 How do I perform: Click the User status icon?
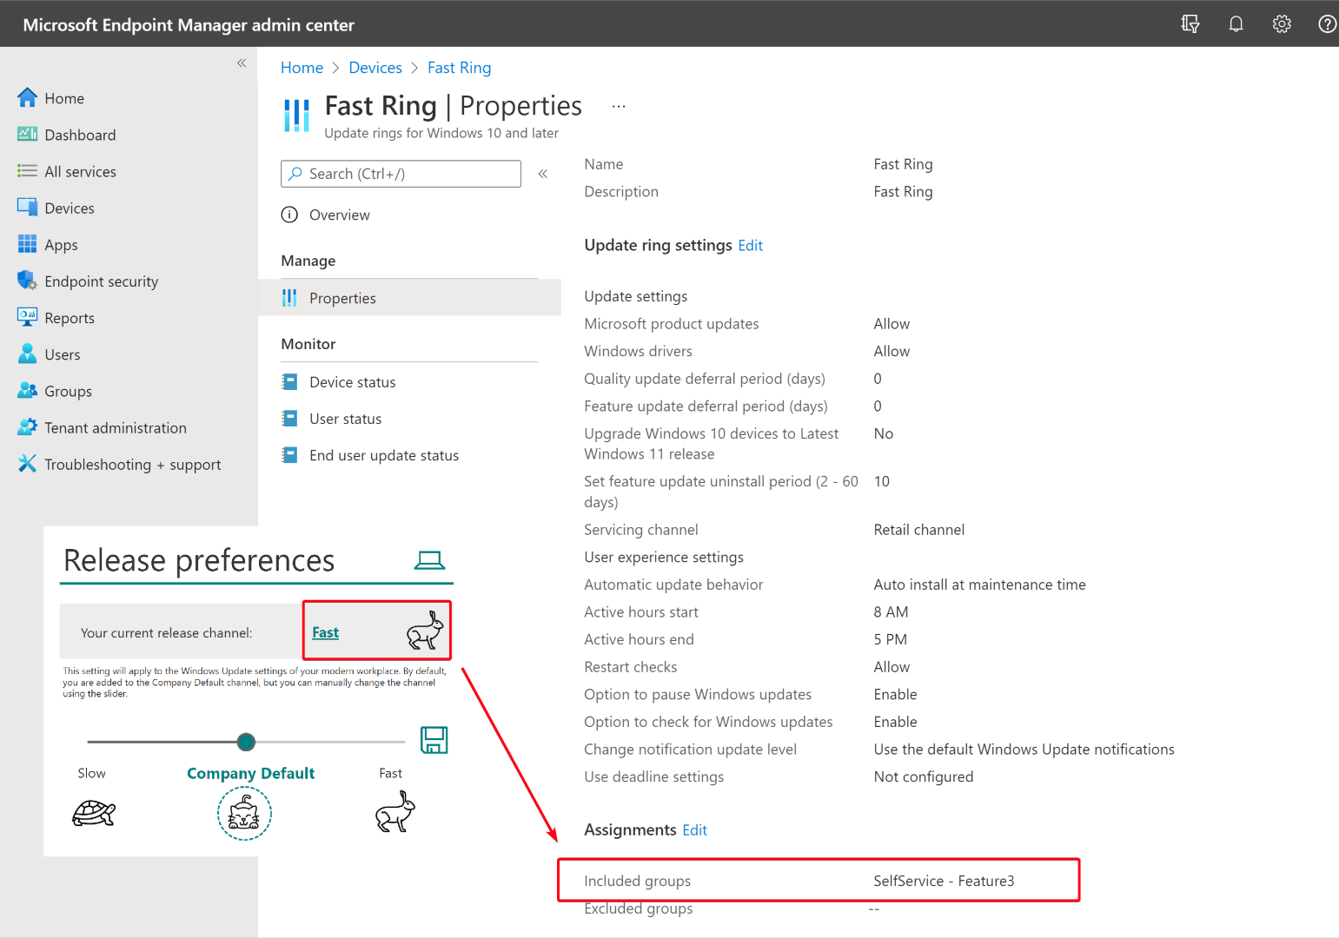pyautogui.click(x=289, y=418)
